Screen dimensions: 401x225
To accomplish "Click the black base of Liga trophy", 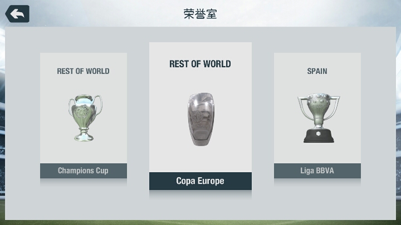I will (319, 136).
